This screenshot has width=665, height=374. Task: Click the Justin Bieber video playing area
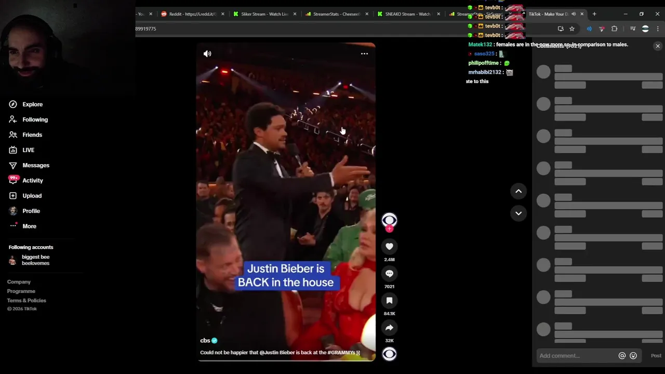(286, 202)
